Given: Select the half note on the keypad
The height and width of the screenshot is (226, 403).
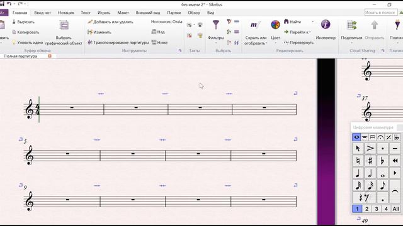Looking at the screenshot, I should click(x=370, y=173).
